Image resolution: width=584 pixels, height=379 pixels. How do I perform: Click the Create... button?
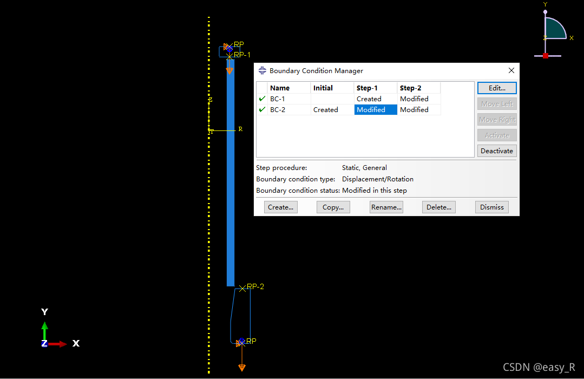point(280,207)
